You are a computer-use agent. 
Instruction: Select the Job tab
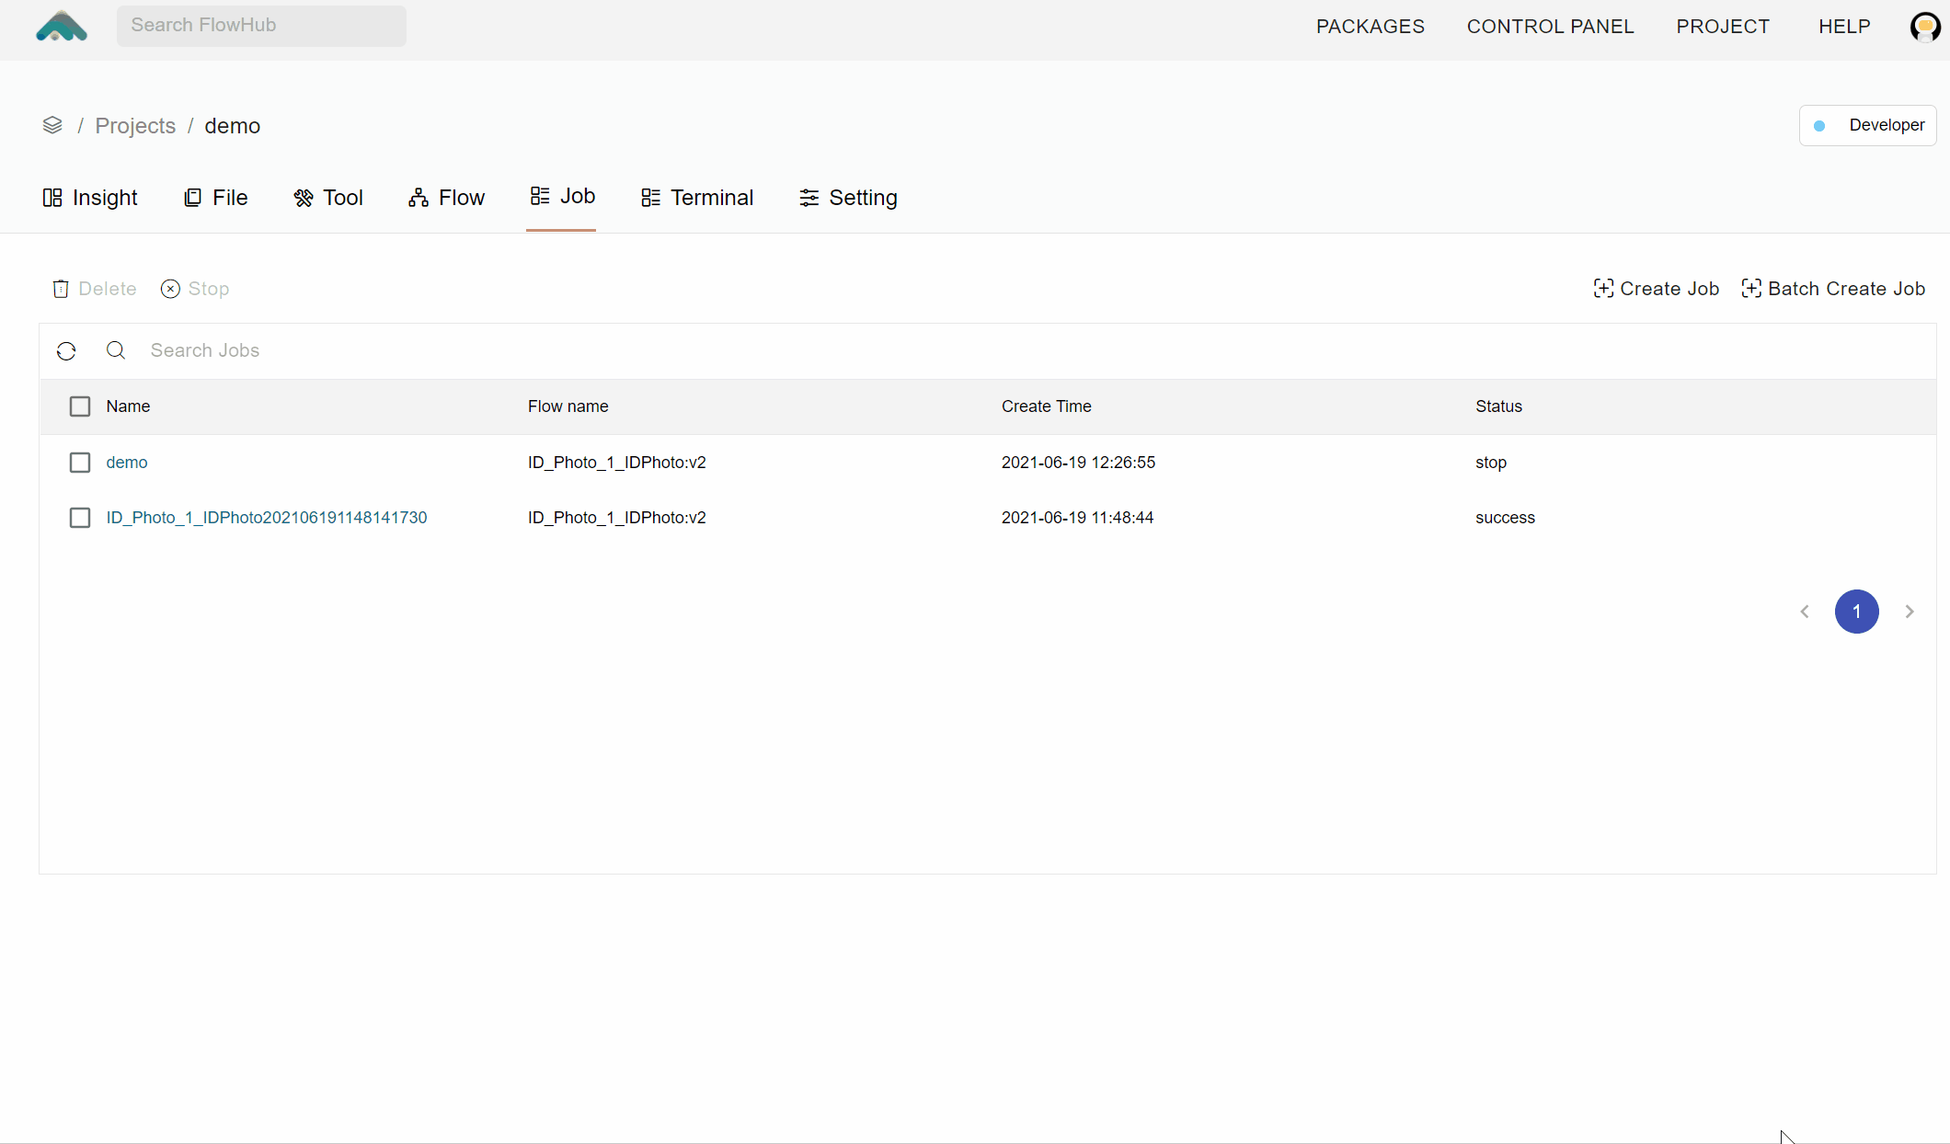(562, 197)
